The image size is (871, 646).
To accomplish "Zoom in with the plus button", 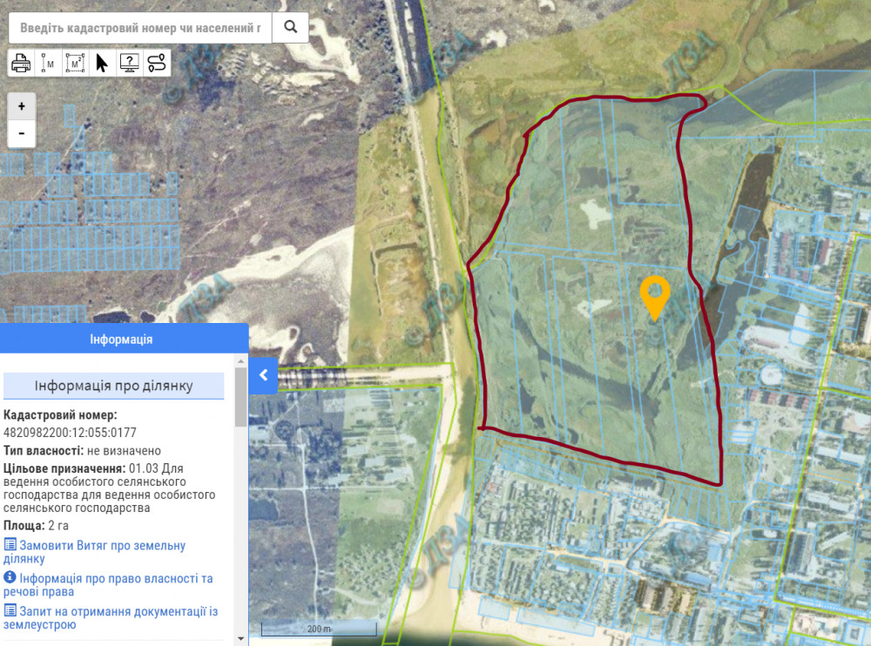I will pos(22,106).
